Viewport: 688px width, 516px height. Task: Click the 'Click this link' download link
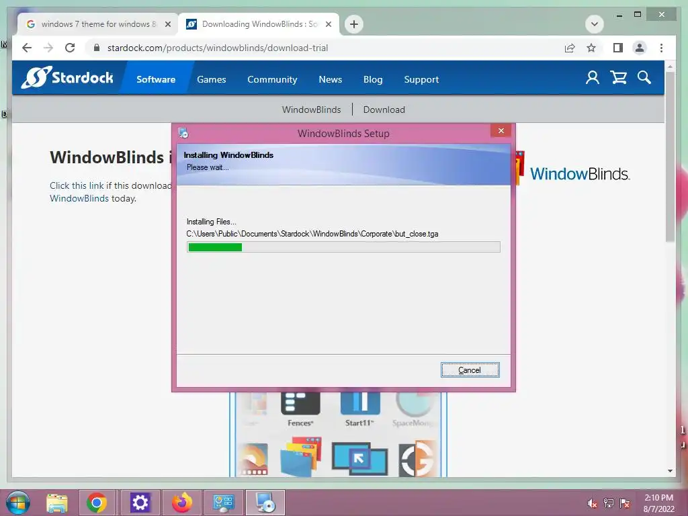(x=77, y=185)
